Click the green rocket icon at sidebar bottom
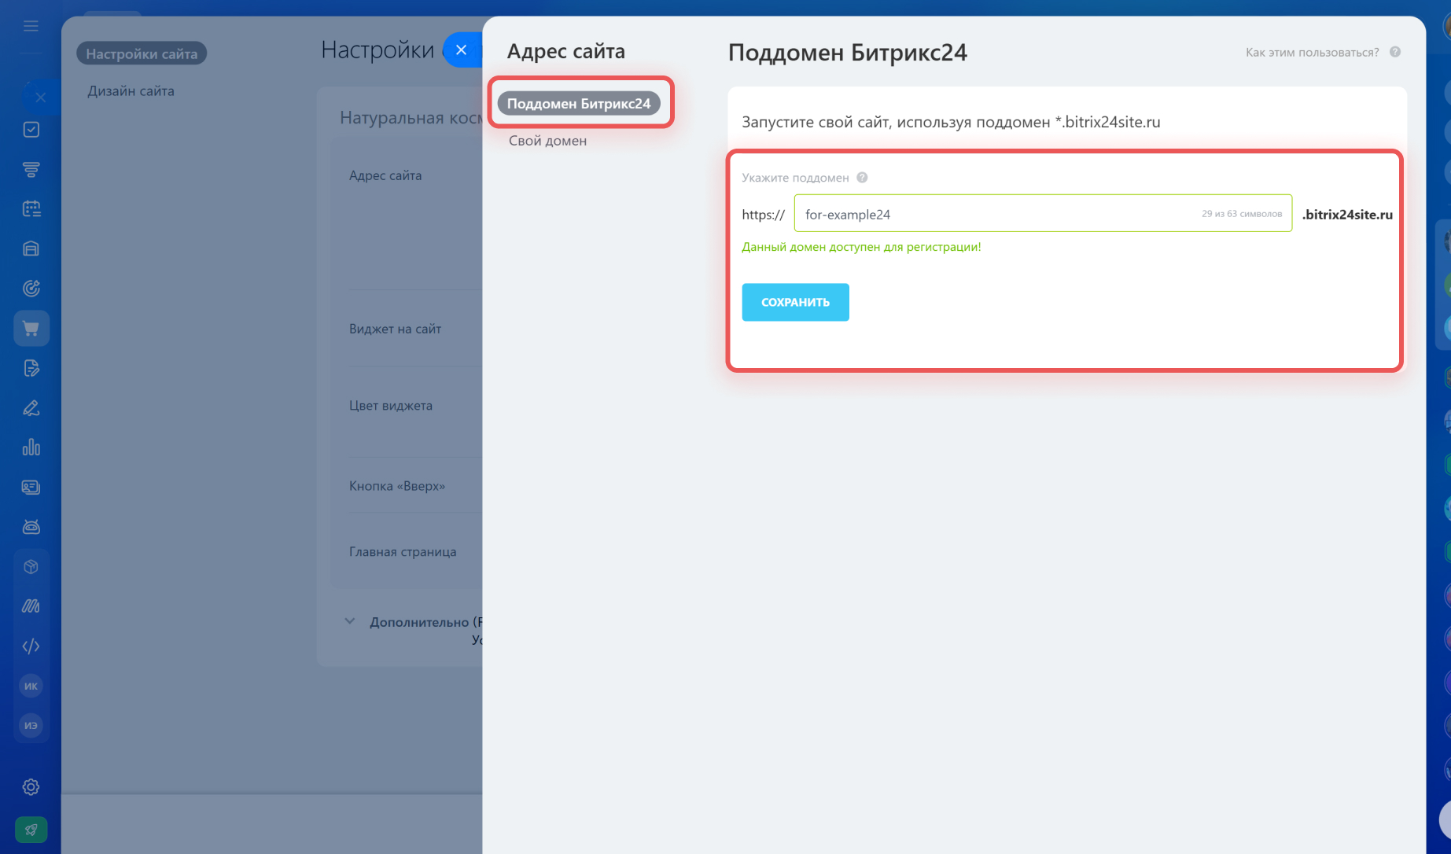 pyautogui.click(x=31, y=830)
